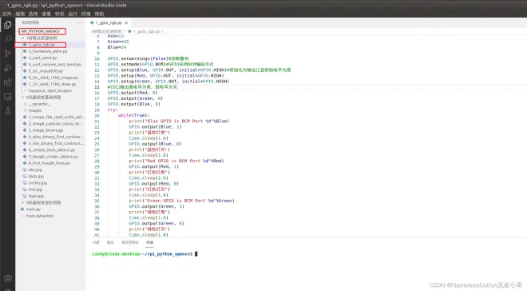Click breadcrumb file name 1_gpio_rgb.py
The height and width of the screenshot is (291, 527).
[x=147, y=31]
